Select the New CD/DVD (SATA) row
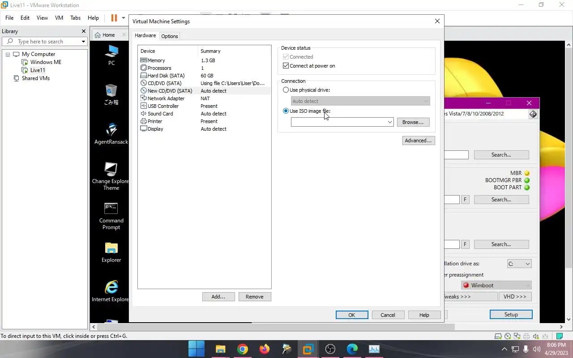 205,91
